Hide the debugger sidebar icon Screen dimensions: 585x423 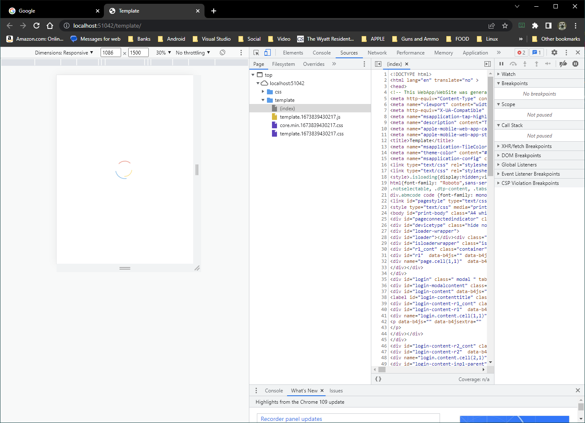pos(487,64)
